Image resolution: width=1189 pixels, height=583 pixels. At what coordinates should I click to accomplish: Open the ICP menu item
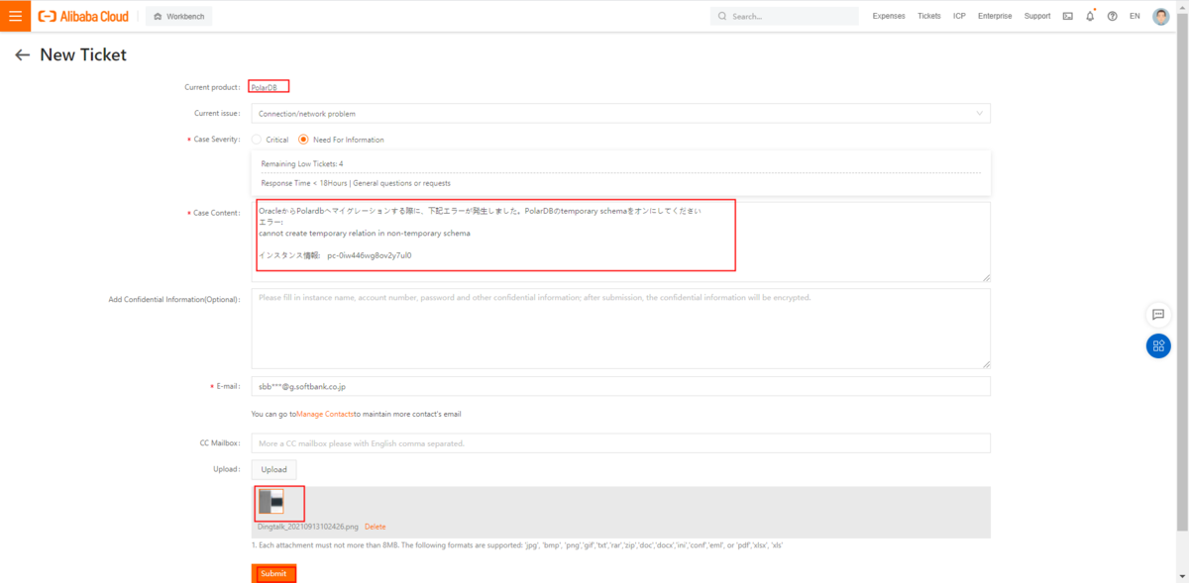point(959,16)
